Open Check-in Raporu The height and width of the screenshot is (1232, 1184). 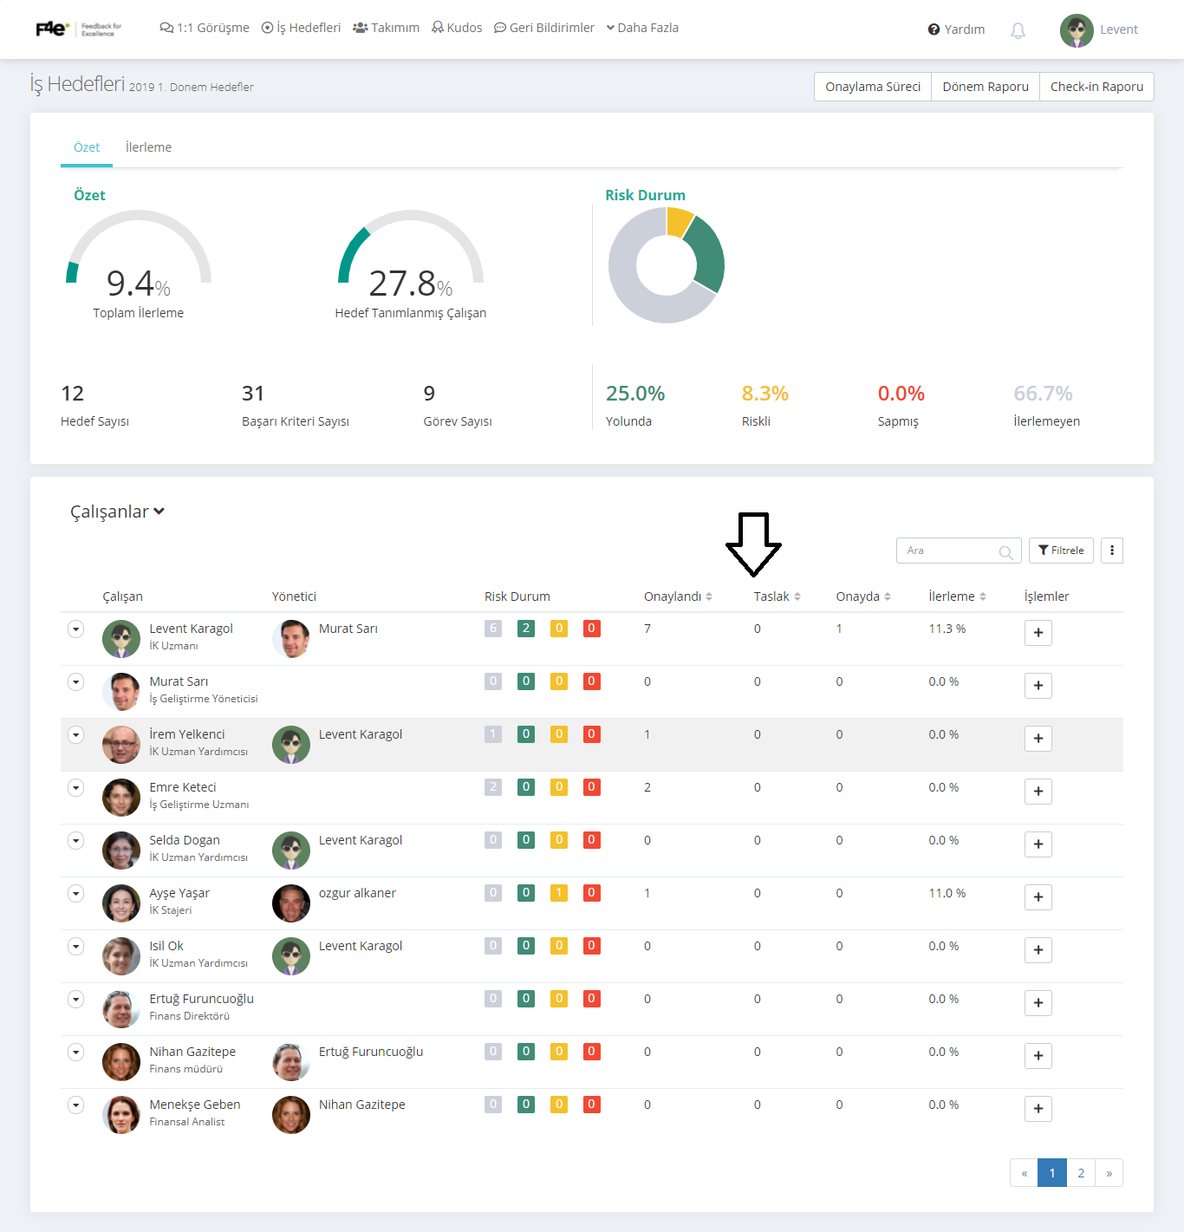tap(1096, 87)
